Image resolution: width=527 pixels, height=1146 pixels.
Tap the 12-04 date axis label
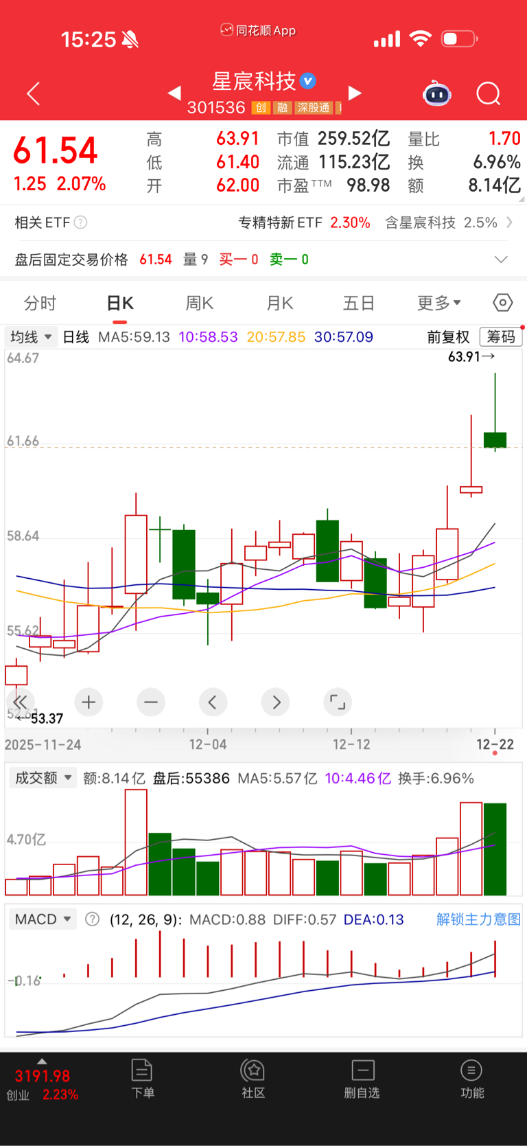tap(208, 745)
